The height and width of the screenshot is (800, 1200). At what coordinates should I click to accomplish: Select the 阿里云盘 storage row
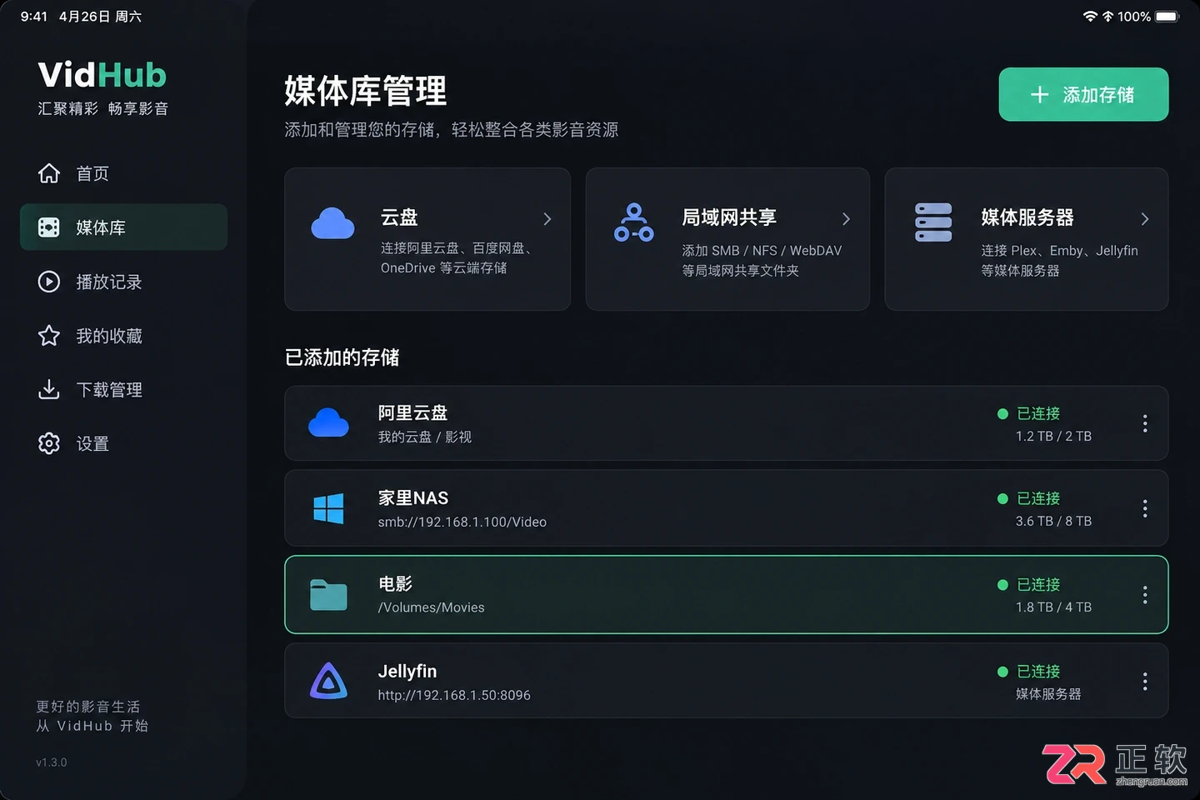[x=727, y=423]
